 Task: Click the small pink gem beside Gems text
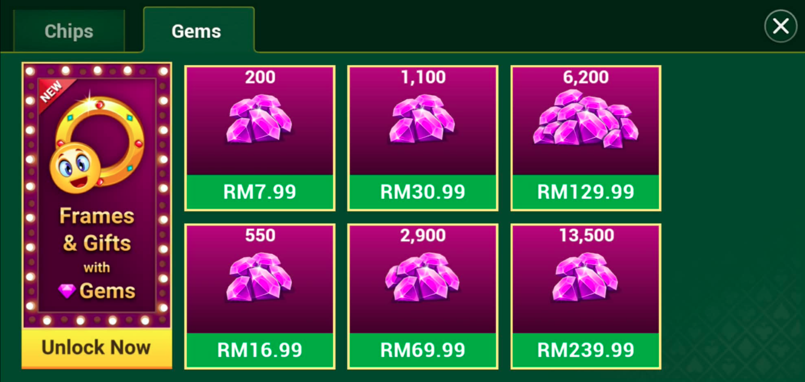(x=67, y=291)
